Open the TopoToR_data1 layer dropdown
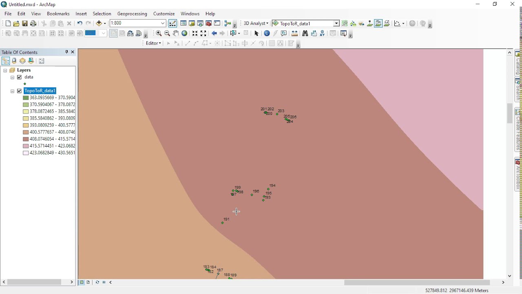 coord(336,23)
